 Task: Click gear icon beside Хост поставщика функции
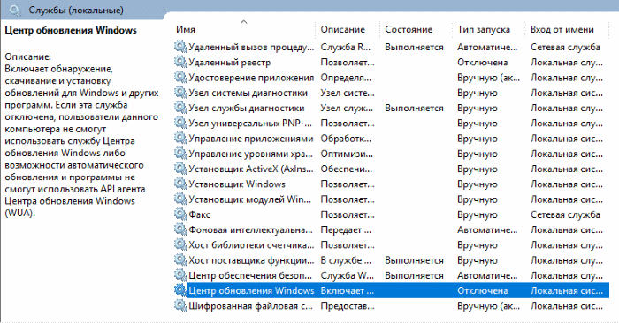180,260
